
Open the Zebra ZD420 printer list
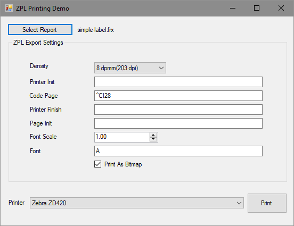[137, 203]
